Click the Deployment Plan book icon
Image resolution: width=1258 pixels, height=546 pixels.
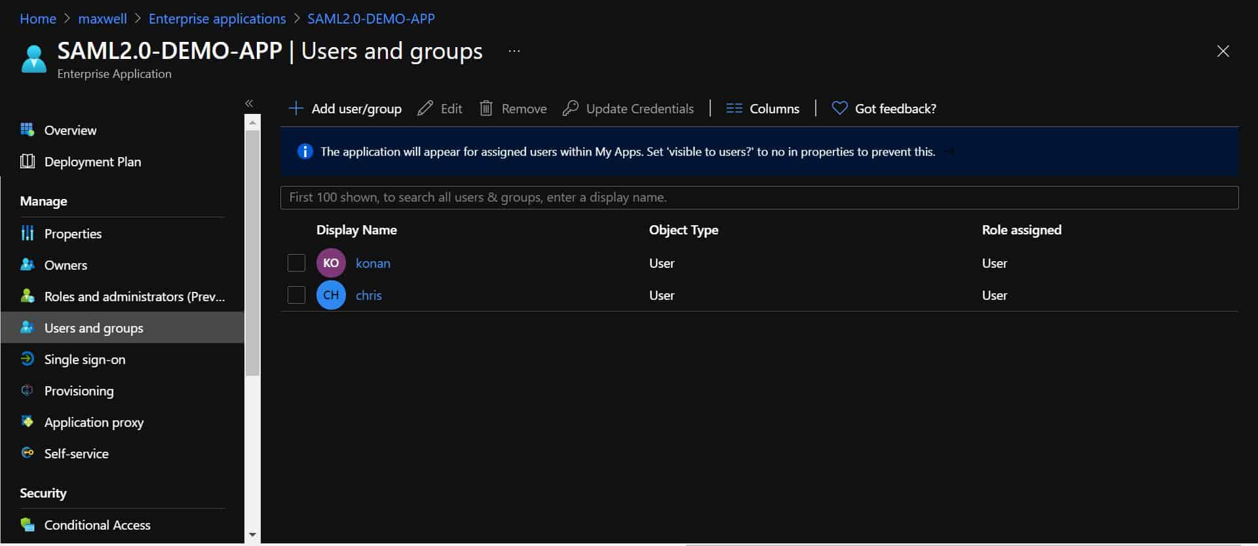tap(27, 161)
